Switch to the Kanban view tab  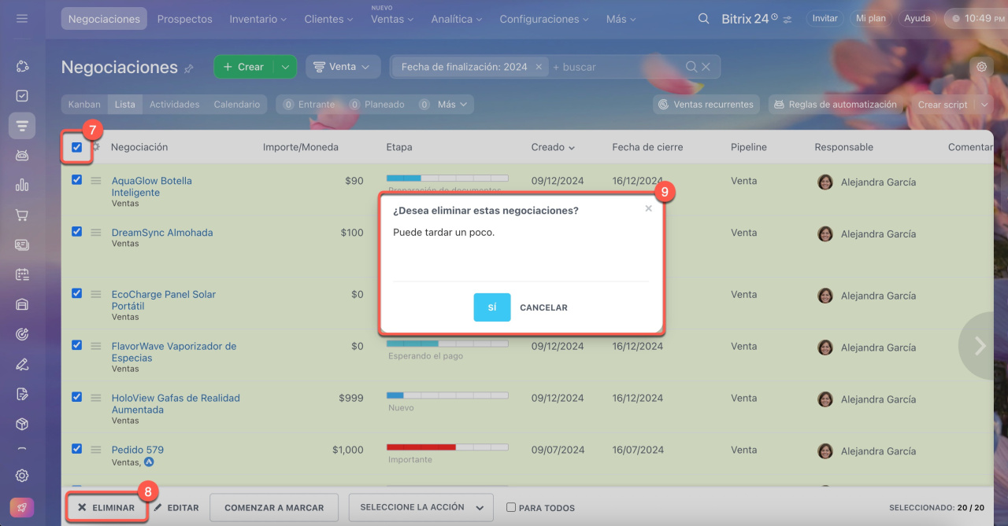click(84, 105)
